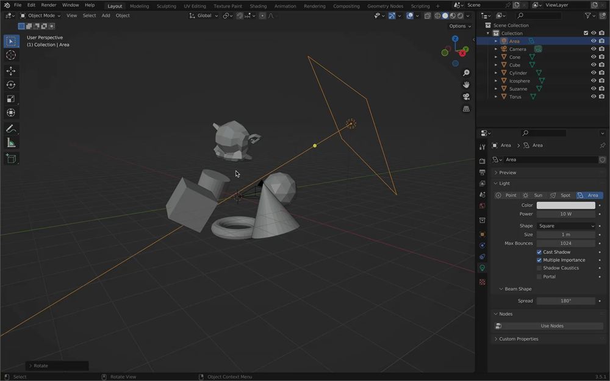Image resolution: width=610 pixels, height=381 pixels.
Task: Click the Zoom view magnifier icon
Action: coord(466,73)
